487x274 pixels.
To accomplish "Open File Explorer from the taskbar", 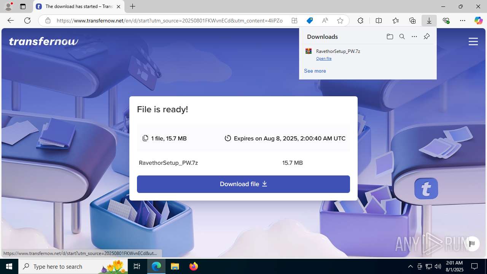I will pyautogui.click(x=175, y=266).
